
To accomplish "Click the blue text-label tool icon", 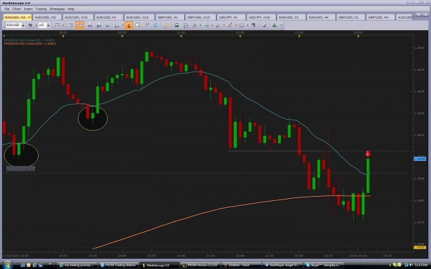I will click(254, 25).
